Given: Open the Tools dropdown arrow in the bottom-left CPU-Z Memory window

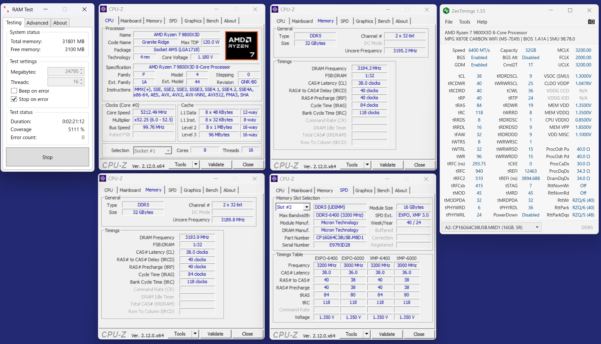Looking at the screenshot, I should point(195,334).
